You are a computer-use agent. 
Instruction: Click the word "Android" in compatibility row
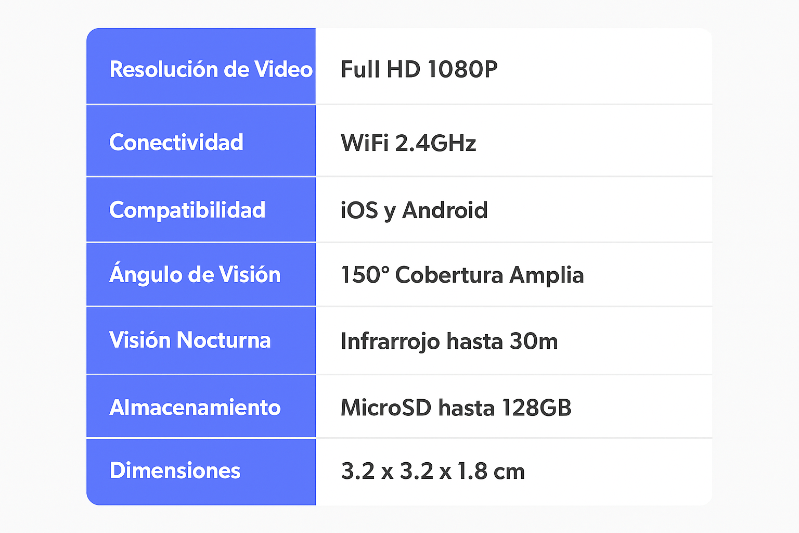pyautogui.click(x=445, y=210)
